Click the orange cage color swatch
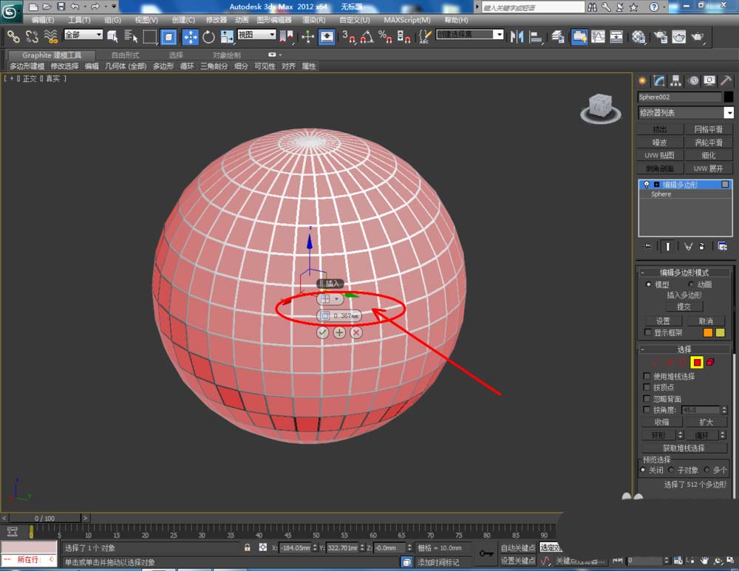 (x=707, y=332)
